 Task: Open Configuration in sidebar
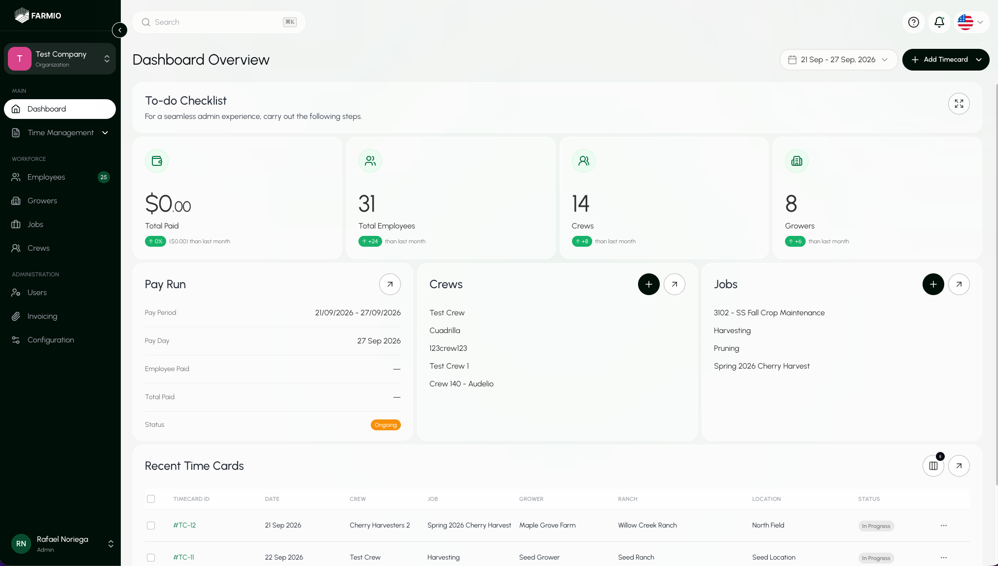coord(60,340)
